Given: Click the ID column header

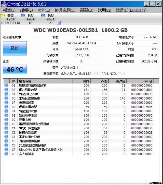Looking at the screenshot, I should pyautogui.click(x=13, y=81).
